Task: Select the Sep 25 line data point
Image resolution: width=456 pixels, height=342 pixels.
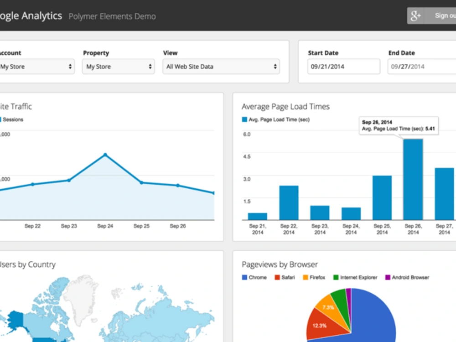Action: tap(142, 183)
